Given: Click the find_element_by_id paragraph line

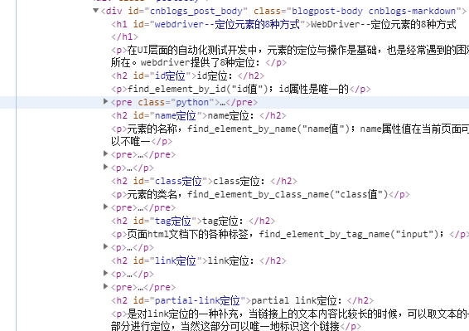Looking at the screenshot, I should (x=241, y=89).
